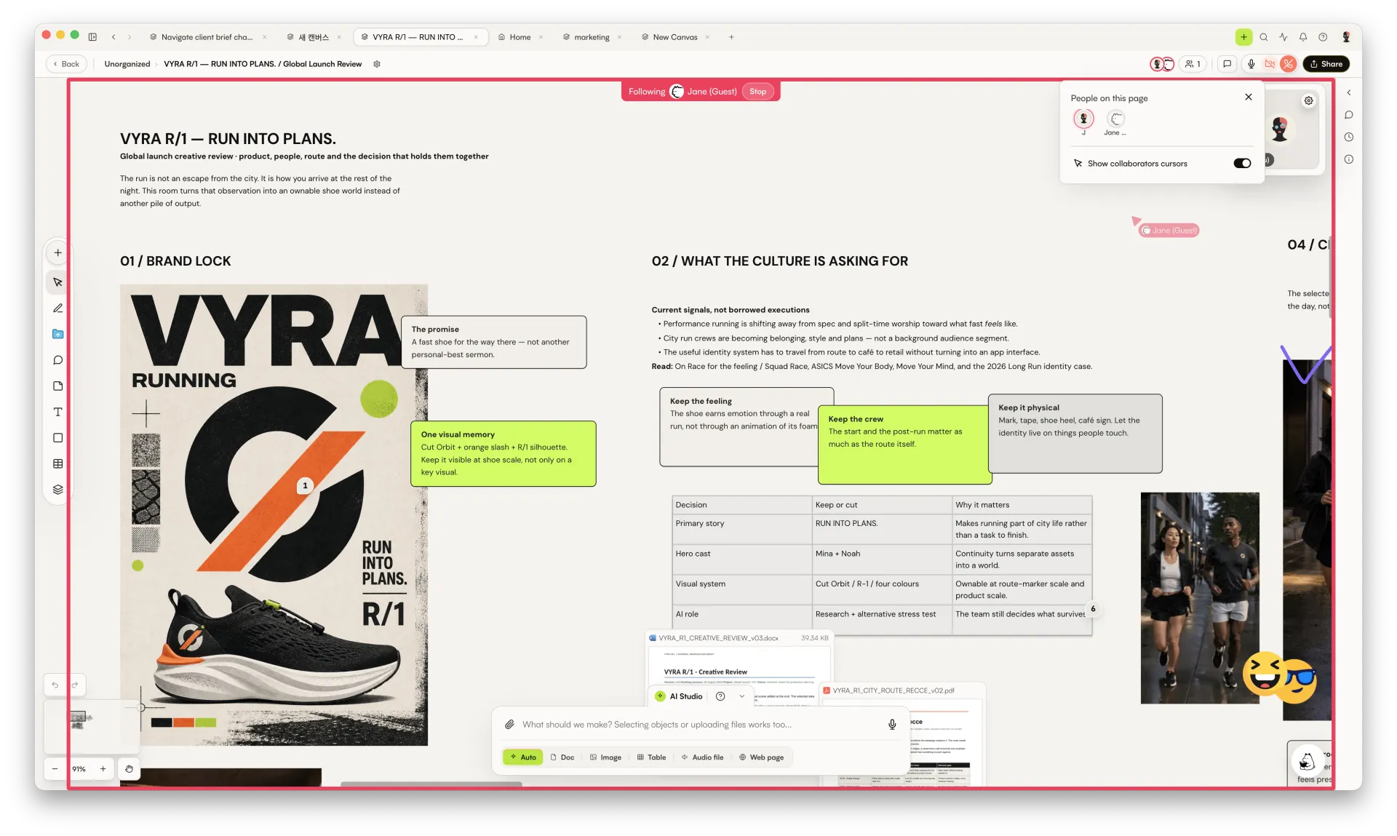Screen dimensions: 1397x836
Task: Open the Unorganized breadcrumb
Action: pyautogui.click(x=127, y=64)
